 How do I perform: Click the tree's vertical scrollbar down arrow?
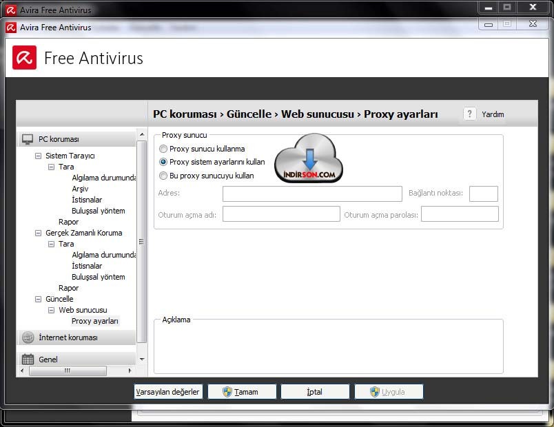pyautogui.click(x=142, y=360)
